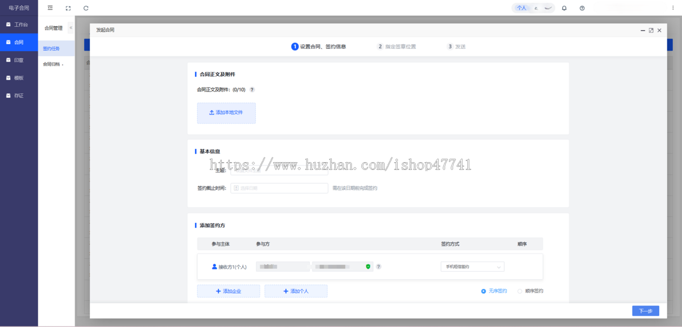Image resolution: width=682 pixels, height=327 pixels.
Task: Click the green verified shield icon
Action: [368, 266]
